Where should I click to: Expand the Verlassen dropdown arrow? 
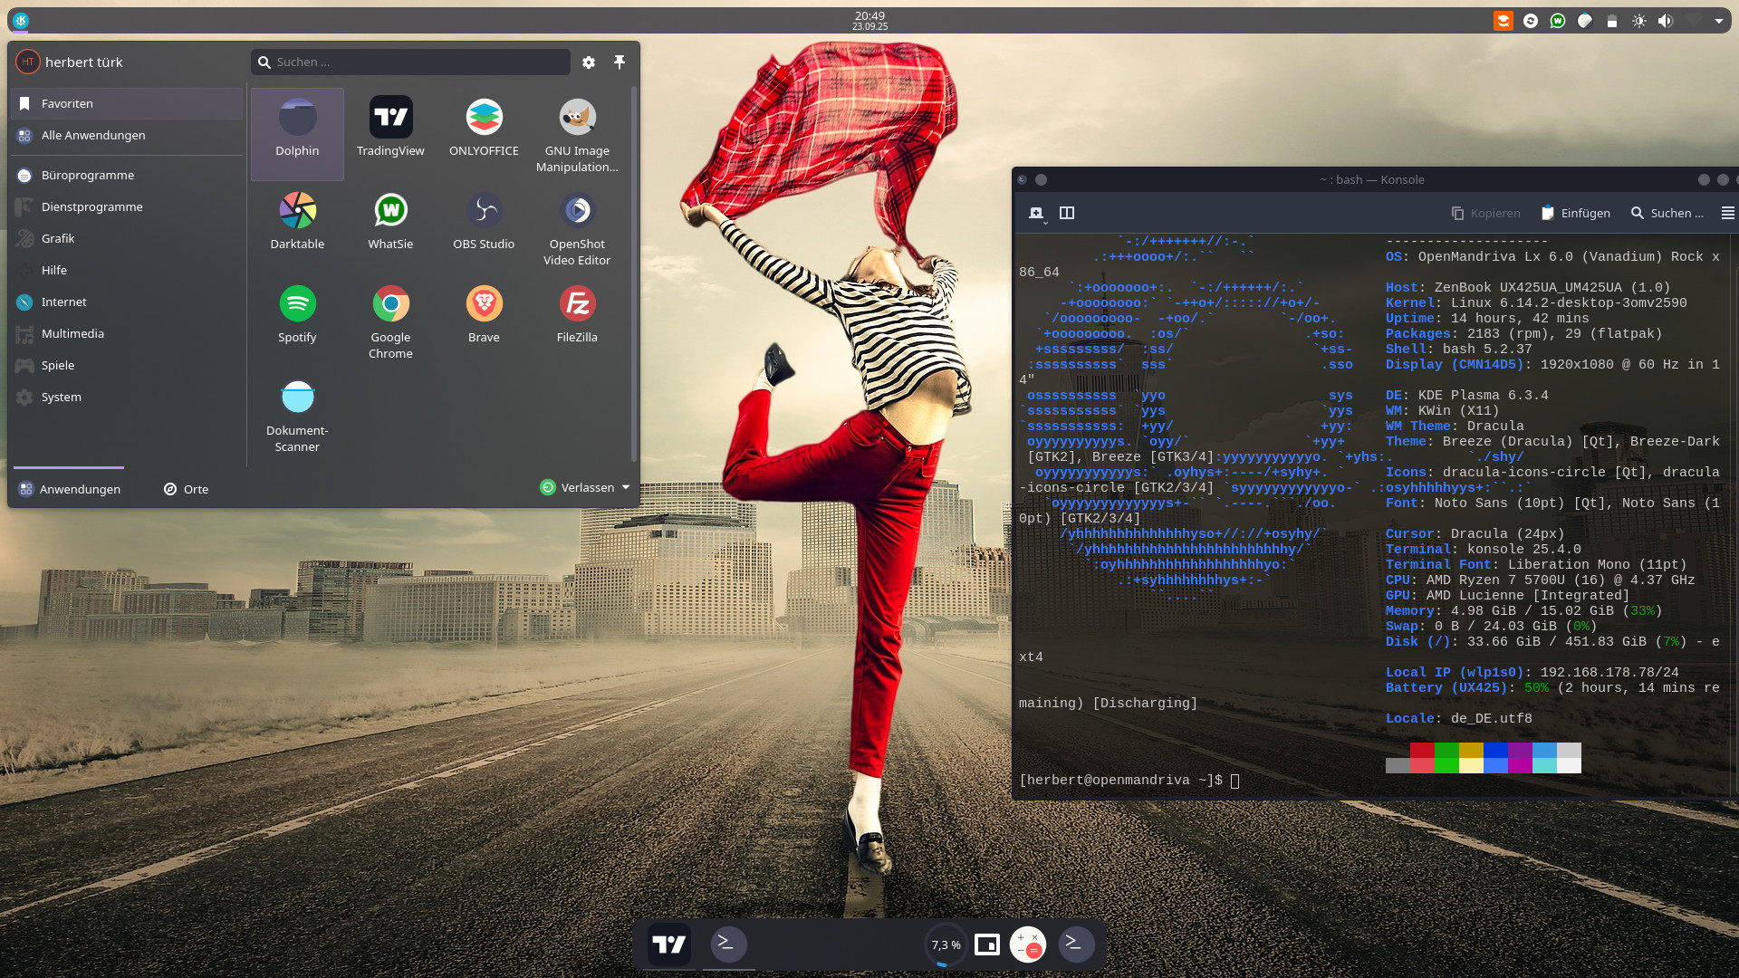click(626, 487)
